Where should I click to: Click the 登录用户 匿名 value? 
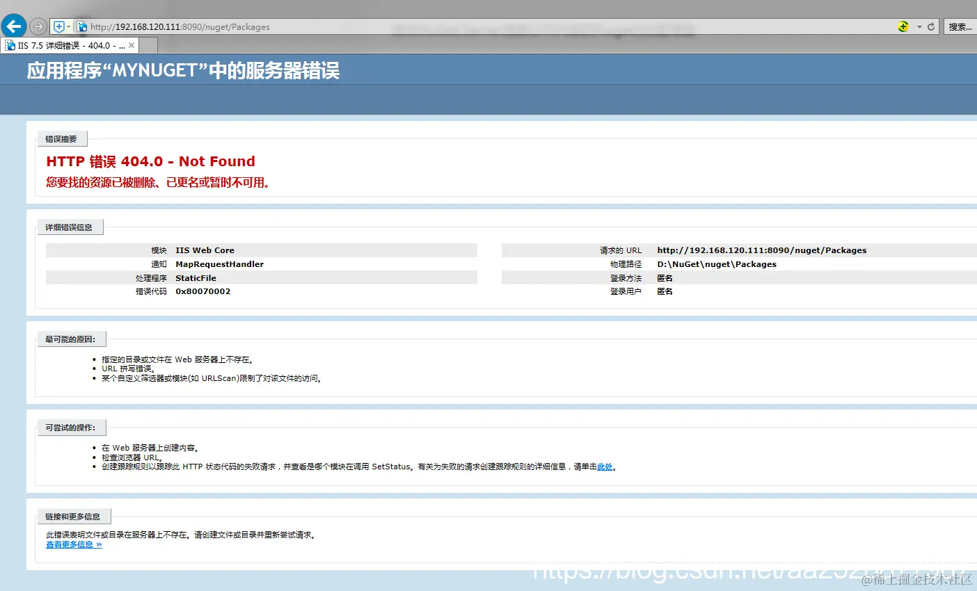point(665,291)
